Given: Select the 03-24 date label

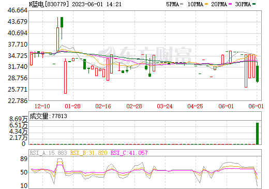Looking at the screenshot, I should (165, 106).
